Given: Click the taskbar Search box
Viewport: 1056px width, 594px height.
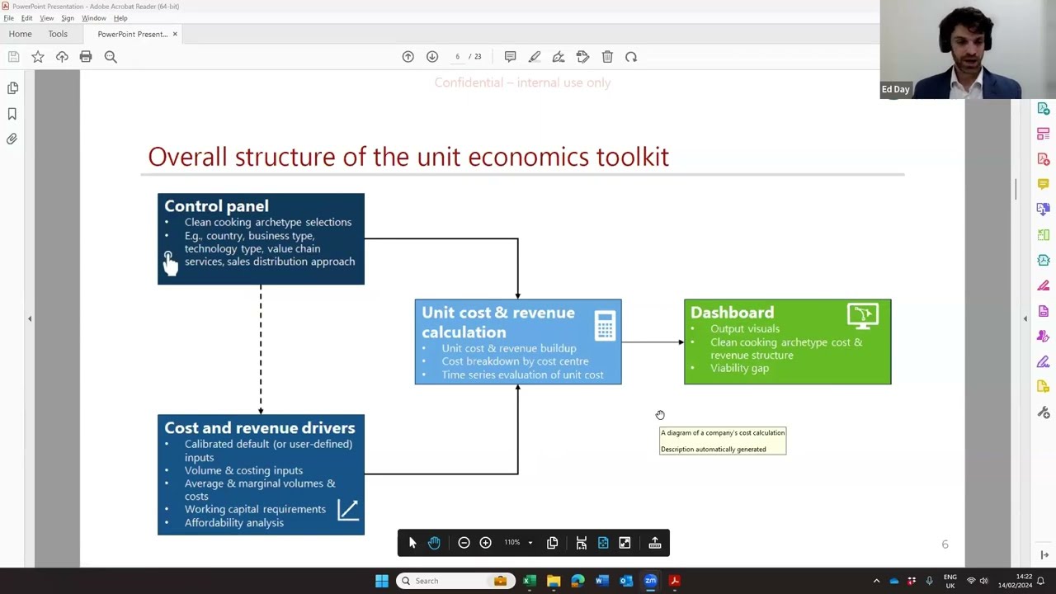Looking at the screenshot, I should pyautogui.click(x=455, y=581).
